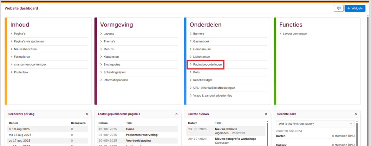Viewport: 371px width, 146px height.
Task: Go to Polls in Onderdelen
Action: click(197, 72)
